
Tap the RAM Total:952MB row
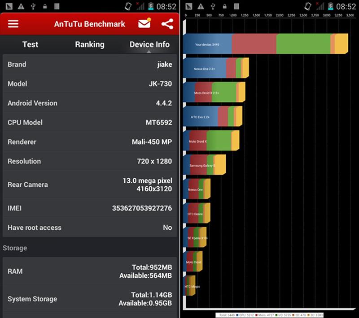[89, 271]
